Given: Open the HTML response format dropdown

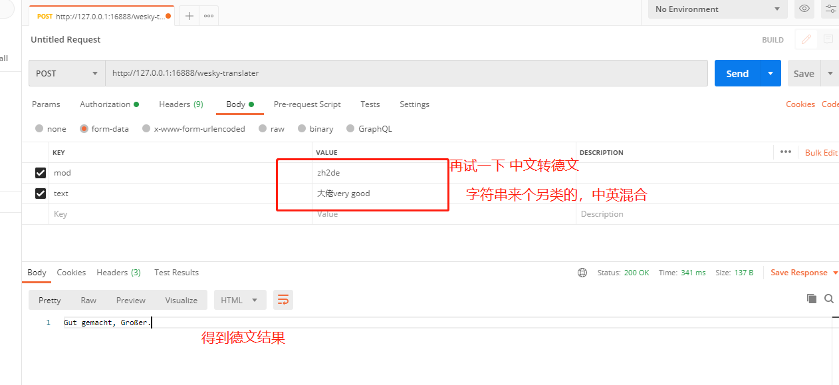Looking at the screenshot, I should (239, 300).
